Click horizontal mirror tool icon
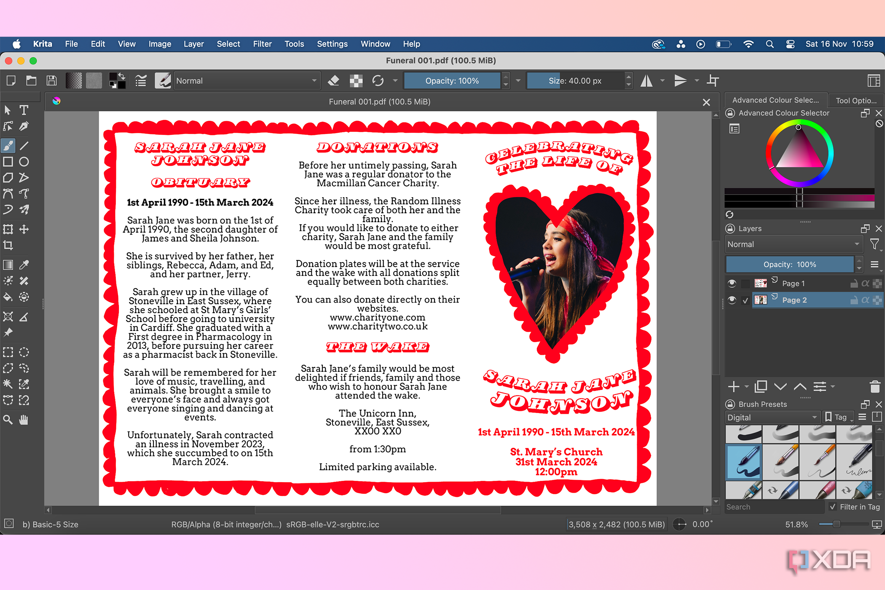This screenshot has width=885, height=590. click(x=646, y=80)
